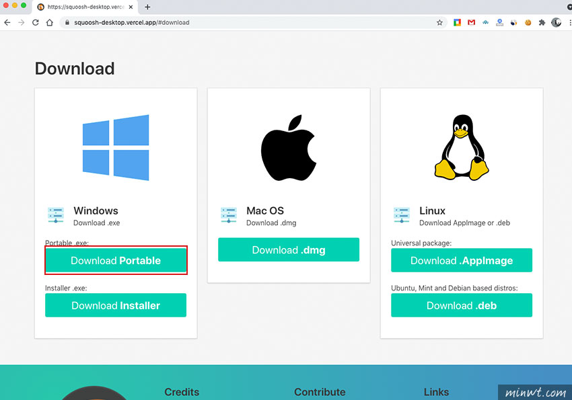Screen dimensions: 572x400
Task: Click the person badge extension icon
Action: [x=499, y=23]
